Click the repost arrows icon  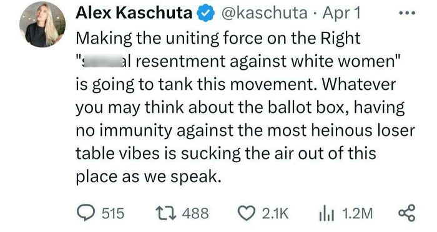point(165,213)
